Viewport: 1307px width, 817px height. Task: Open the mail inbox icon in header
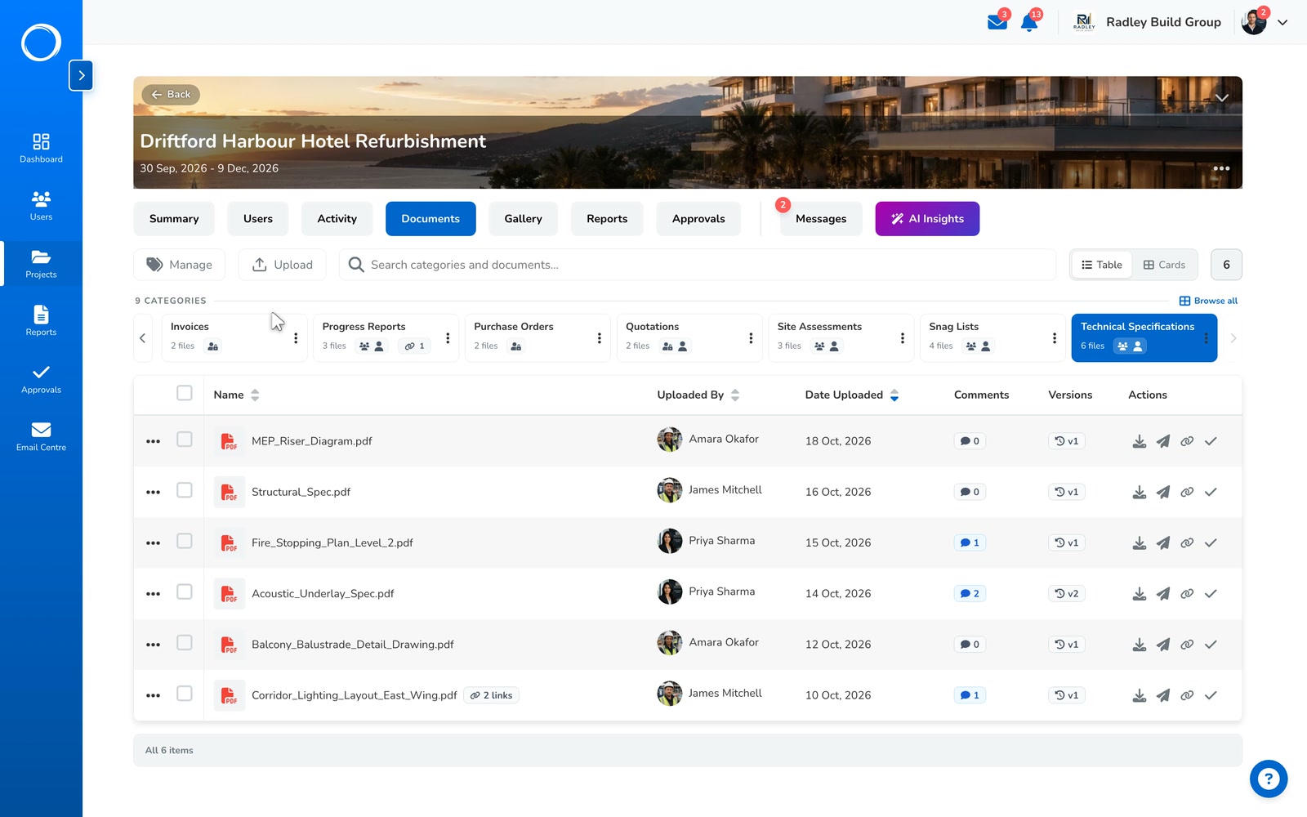coord(997,22)
